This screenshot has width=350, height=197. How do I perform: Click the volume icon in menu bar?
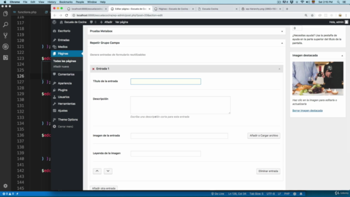[x=307, y=2]
